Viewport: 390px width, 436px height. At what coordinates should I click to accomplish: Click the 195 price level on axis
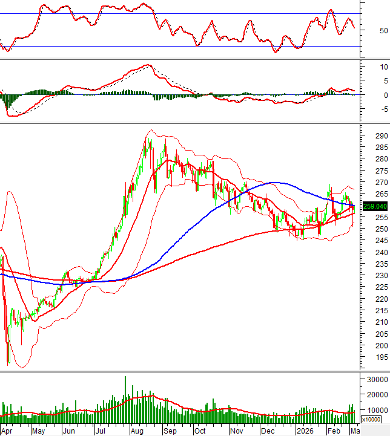coord(381,358)
